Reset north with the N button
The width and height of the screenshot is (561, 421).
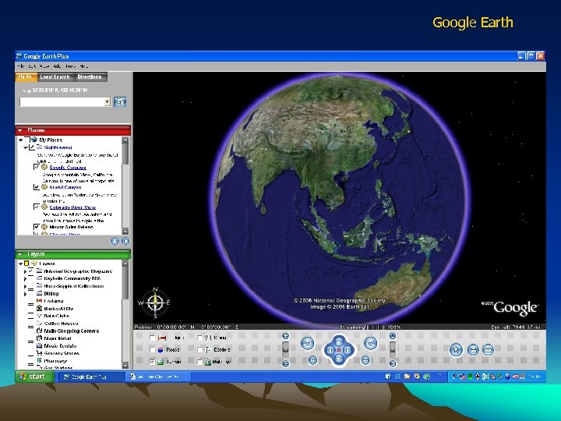tap(312, 360)
